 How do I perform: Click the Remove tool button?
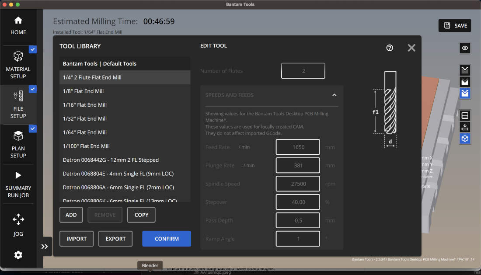(x=105, y=215)
